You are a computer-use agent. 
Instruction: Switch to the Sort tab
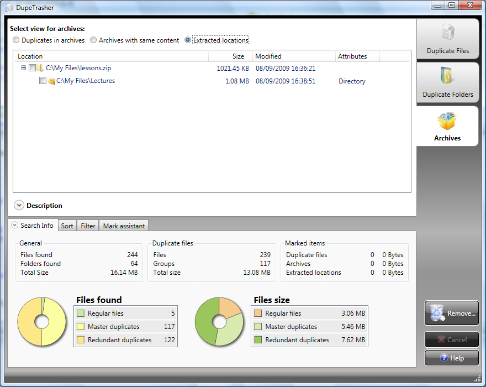(x=67, y=226)
